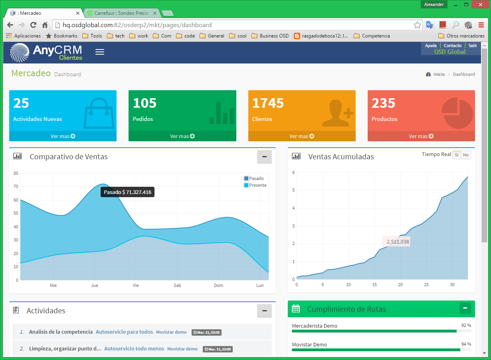Close the Carrefour Sondeo Precio tab
Image resolution: width=491 pixels, height=360 pixels.
coord(155,13)
